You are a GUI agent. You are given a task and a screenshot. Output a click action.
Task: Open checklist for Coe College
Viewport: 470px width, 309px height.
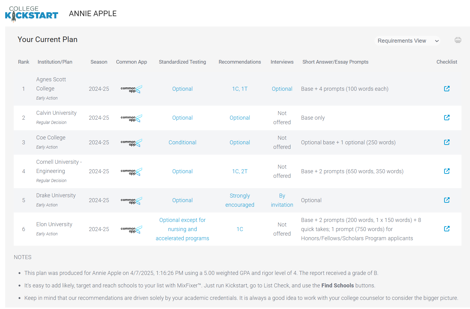(447, 142)
